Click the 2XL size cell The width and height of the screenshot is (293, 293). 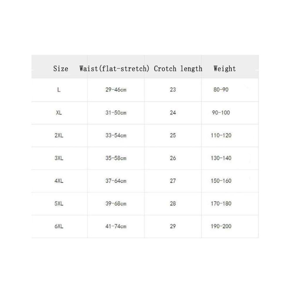[59, 135]
